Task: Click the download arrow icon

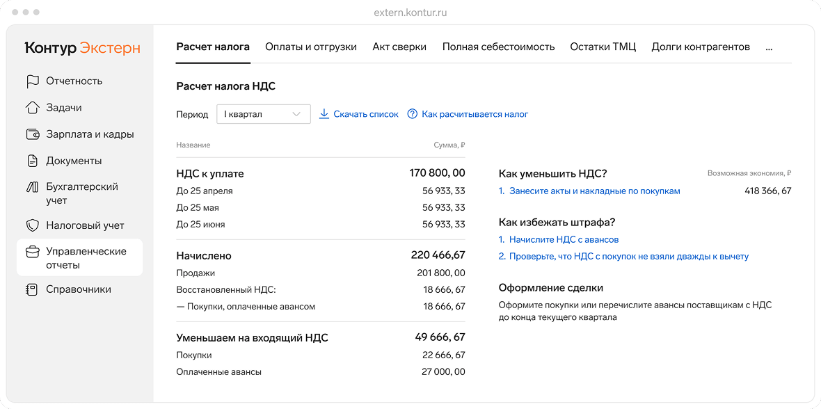Action: tap(324, 113)
